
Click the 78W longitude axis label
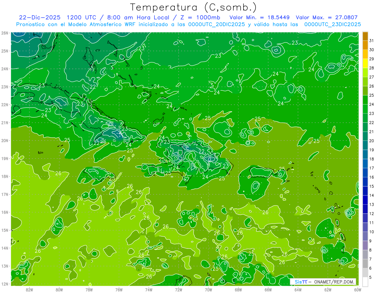(89, 290)
